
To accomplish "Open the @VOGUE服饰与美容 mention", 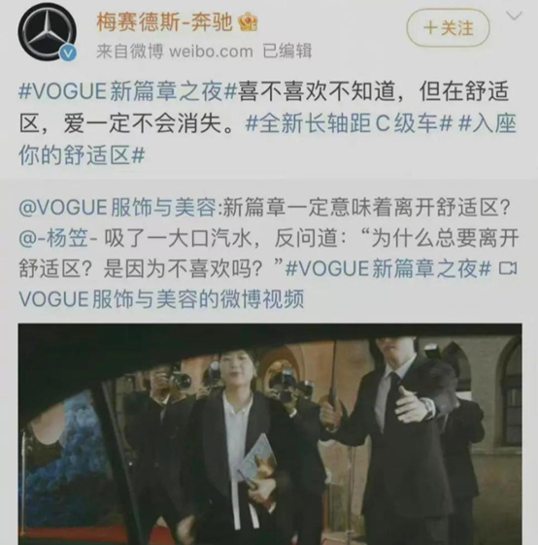I will point(118,208).
